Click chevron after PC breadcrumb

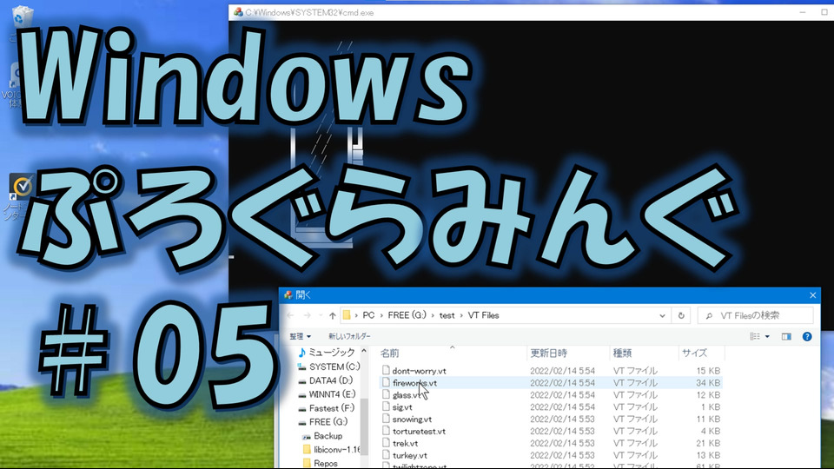[x=381, y=316]
